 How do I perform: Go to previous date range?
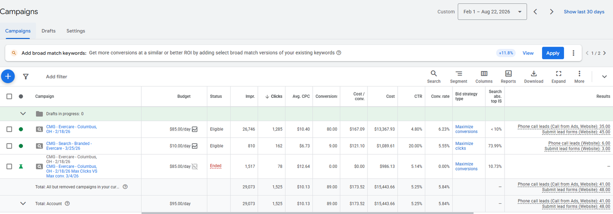pos(535,12)
